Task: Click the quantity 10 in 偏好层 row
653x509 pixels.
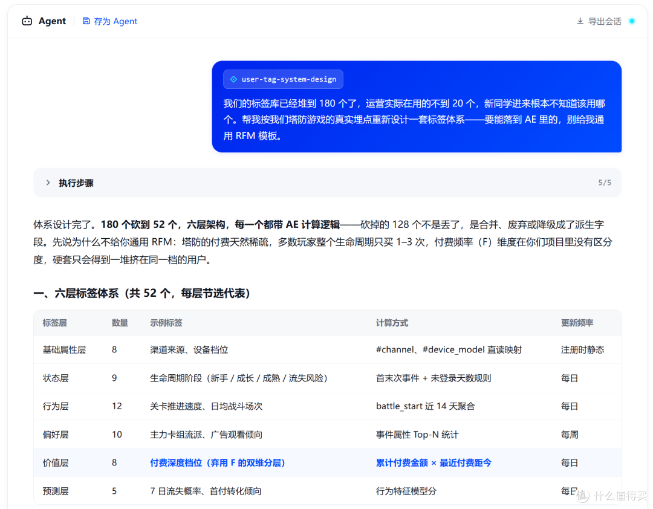Action: pyautogui.click(x=117, y=435)
